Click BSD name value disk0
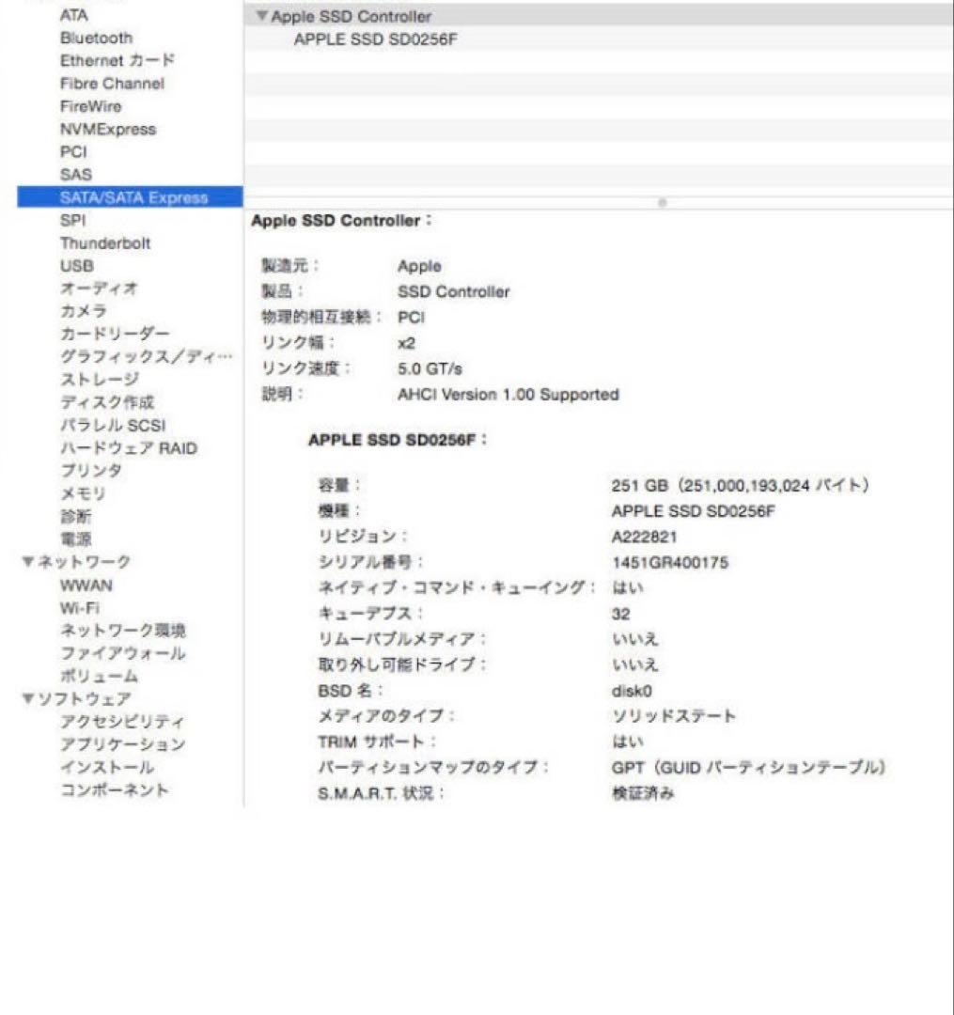Image resolution: width=954 pixels, height=1015 pixels. (x=631, y=692)
